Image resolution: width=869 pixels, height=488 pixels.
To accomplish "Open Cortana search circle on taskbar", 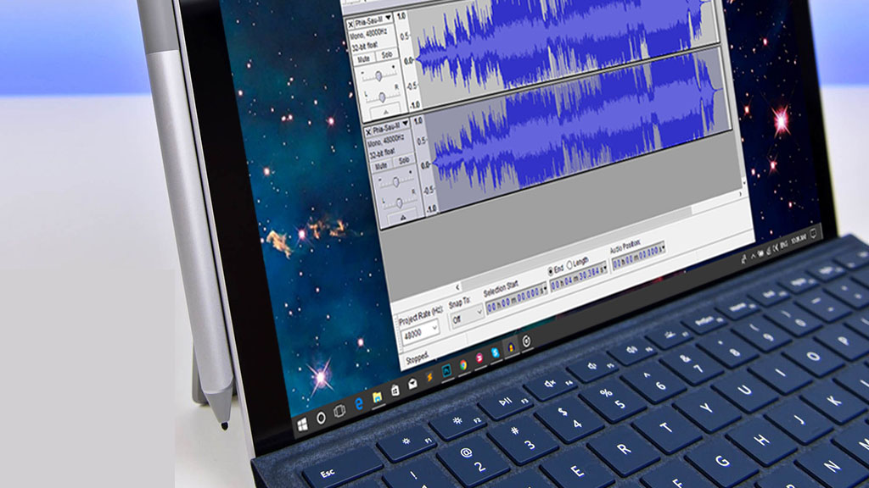I will click(321, 418).
